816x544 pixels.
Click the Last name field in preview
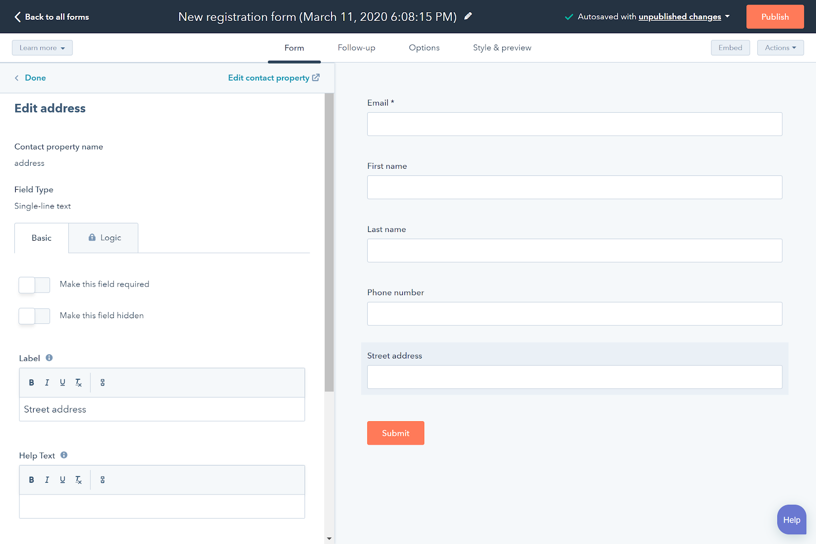575,250
